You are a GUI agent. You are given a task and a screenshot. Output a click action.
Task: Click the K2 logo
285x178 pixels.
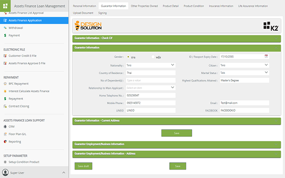coord(271,26)
